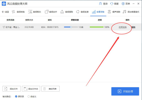Click the gray part of volume slider track
Image resolution: width=142 pixels, height=100 pixels.
tap(75, 27)
